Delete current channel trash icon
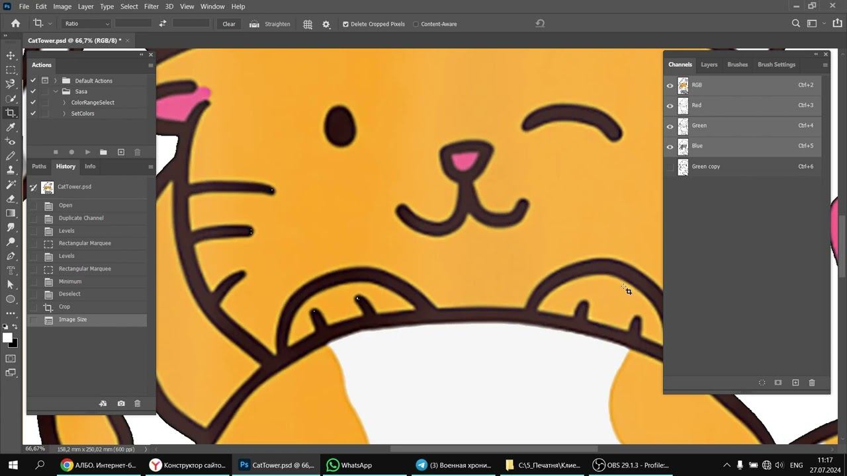This screenshot has width=847, height=476. pos(812,383)
